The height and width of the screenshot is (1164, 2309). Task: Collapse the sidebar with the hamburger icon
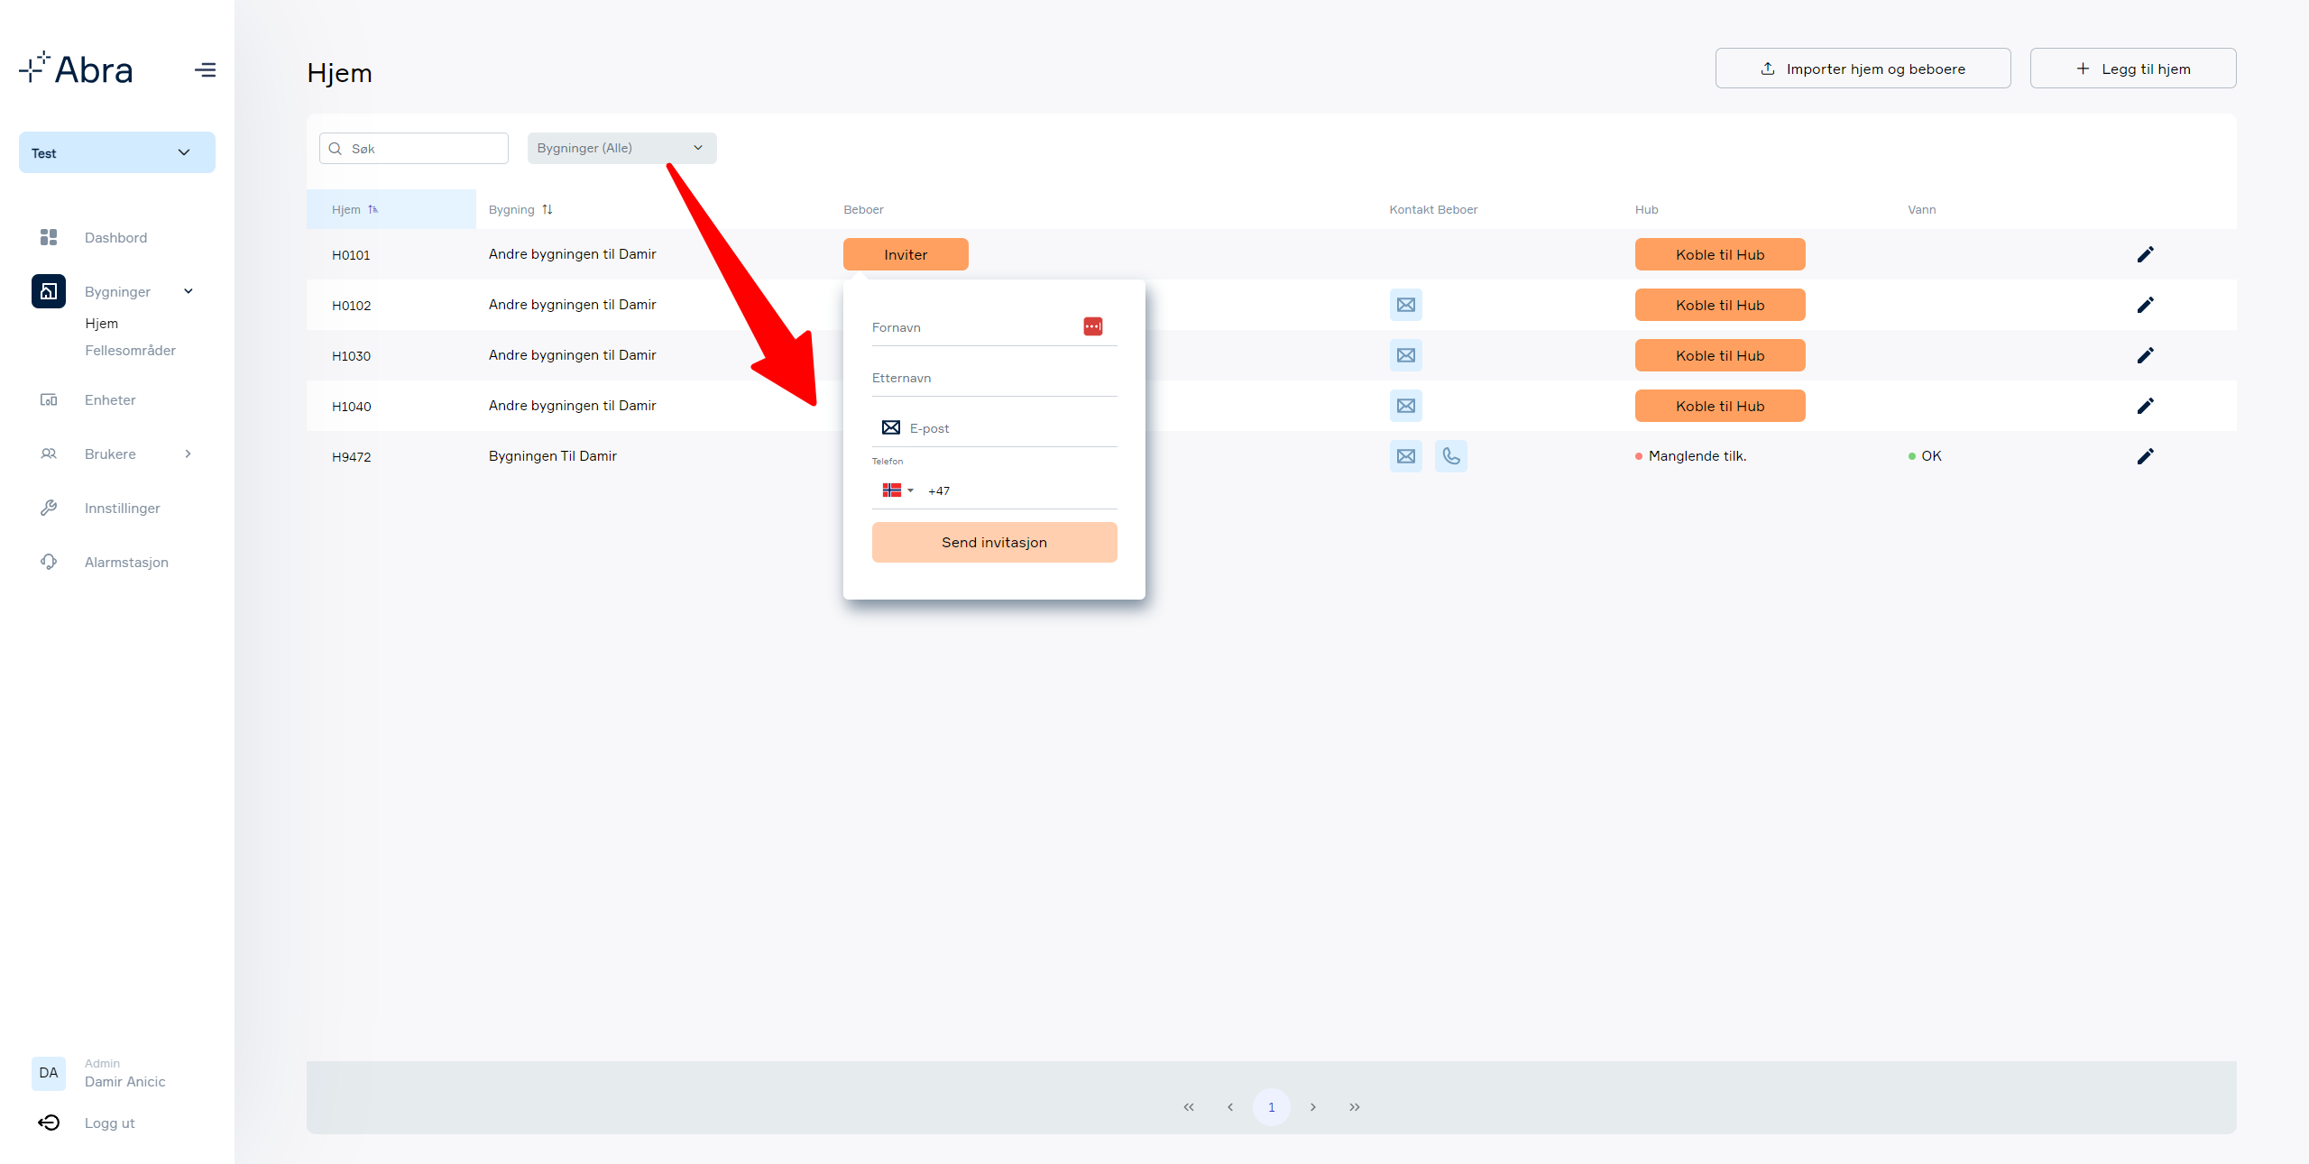pos(205,69)
